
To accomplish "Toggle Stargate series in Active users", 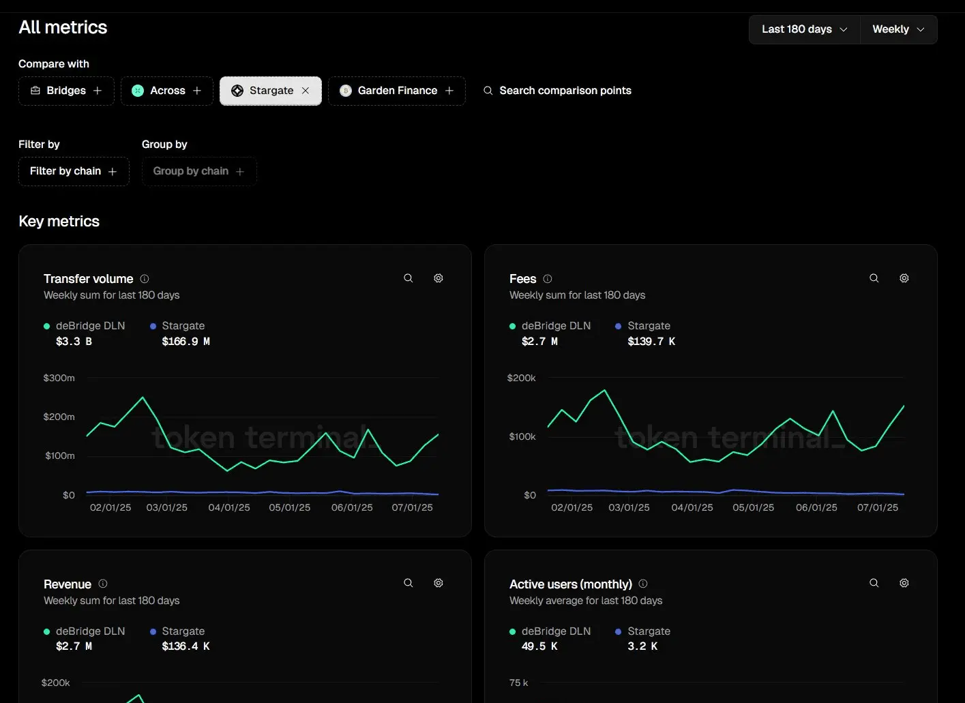I will (x=643, y=631).
